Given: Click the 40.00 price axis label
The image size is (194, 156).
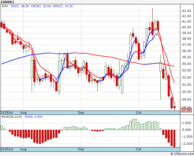Looking at the screenshot, I should click(x=187, y=27).
